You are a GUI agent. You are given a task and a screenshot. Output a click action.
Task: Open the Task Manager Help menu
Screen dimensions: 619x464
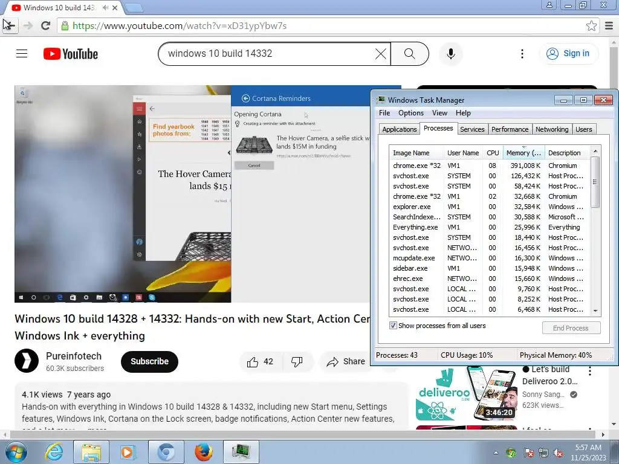(x=463, y=113)
